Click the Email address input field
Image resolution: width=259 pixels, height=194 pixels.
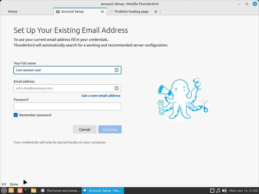tap(67, 88)
